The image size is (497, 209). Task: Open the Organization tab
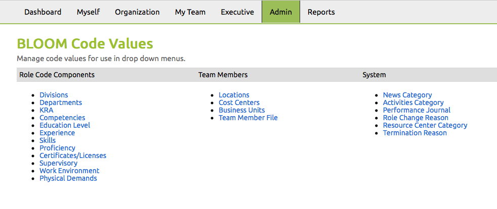(x=137, y=12)
